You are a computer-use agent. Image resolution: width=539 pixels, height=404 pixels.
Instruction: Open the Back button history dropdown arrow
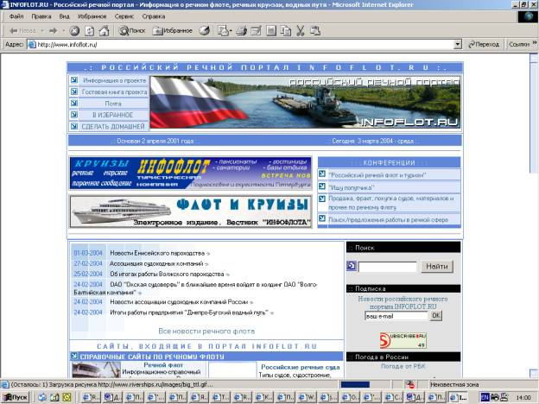(42, 31)
